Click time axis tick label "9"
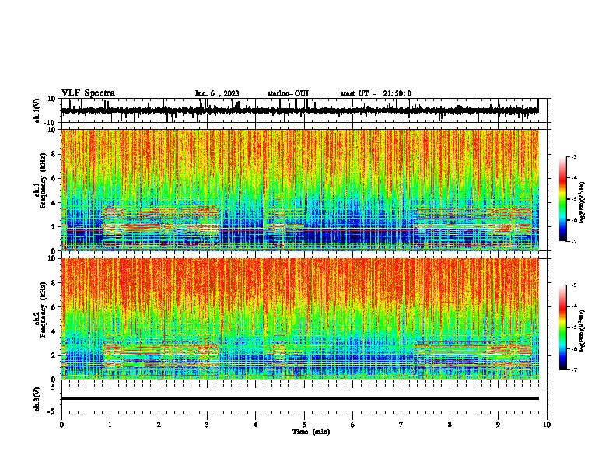The width and height of the screenshot is (616, 476). 498,425
